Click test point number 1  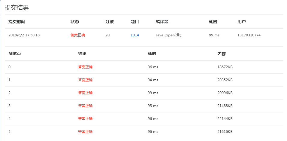pos(10,80)
